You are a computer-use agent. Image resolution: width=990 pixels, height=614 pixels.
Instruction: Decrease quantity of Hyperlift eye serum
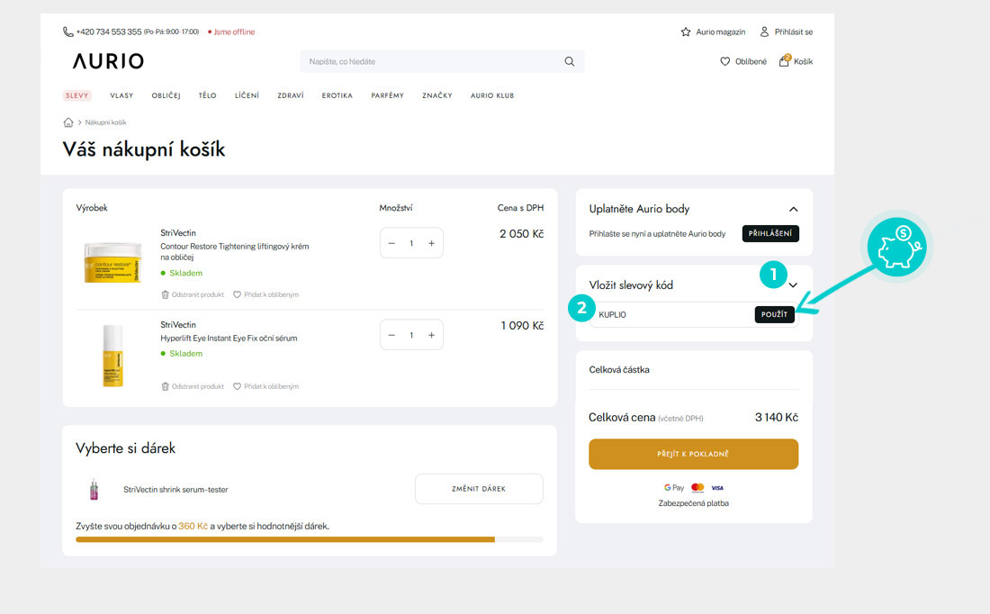coord(391,335)
